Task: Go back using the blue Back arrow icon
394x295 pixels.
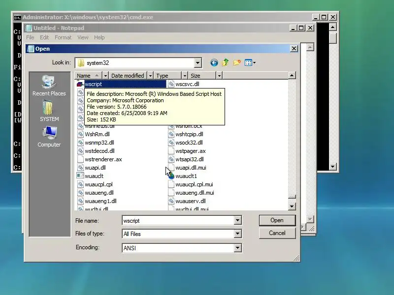Action: coord(214,63)
